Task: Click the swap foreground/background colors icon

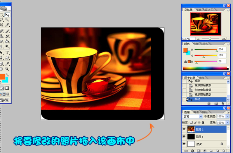Action: [x=7, y=75]
